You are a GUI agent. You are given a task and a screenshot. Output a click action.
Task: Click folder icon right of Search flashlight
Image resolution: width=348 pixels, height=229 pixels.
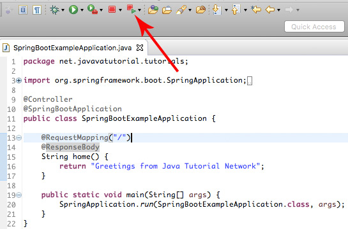(x=200, y=10)
